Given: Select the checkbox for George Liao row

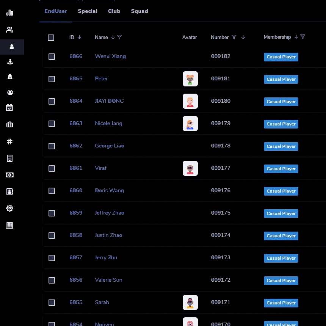Looking at the screenshot, I should tap(52, 146).
